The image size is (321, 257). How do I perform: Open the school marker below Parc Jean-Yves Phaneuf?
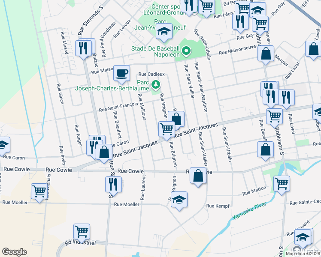pos(164,32)
